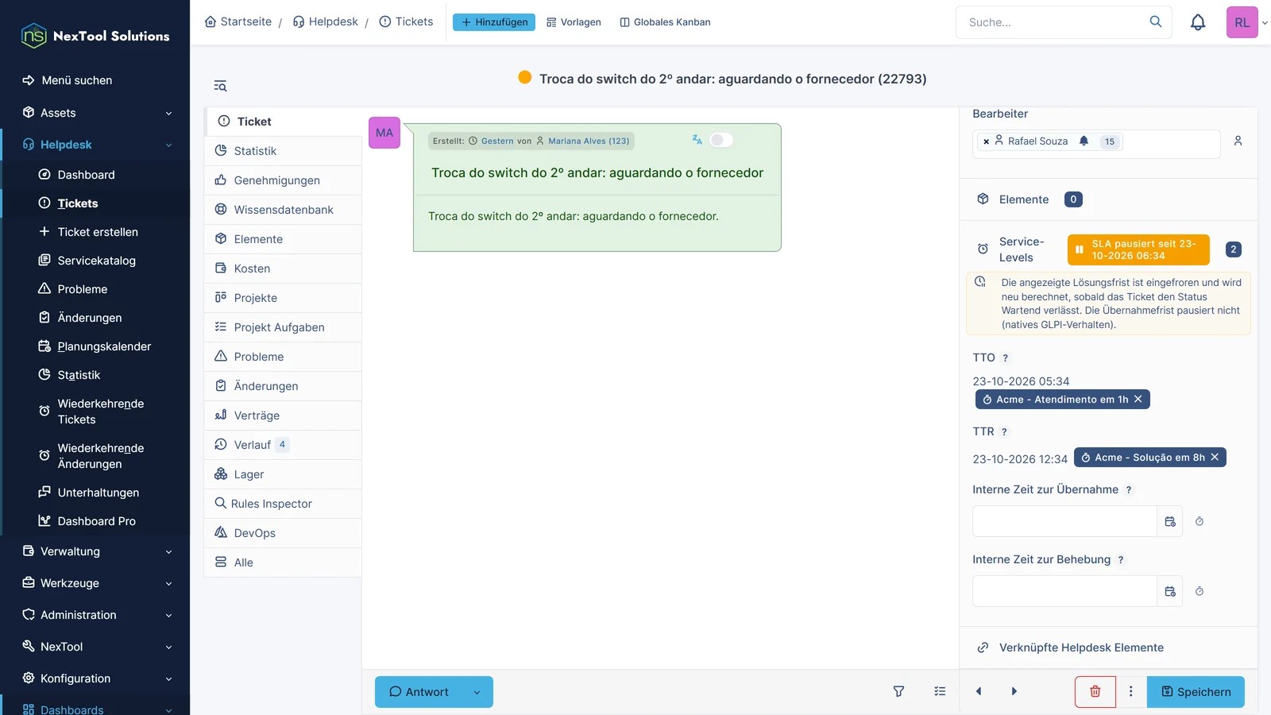Image resolution: width=1271 pixels, height=715 pixels.
Task: Go to previous ticket arrow
Action: click(979, 691)
